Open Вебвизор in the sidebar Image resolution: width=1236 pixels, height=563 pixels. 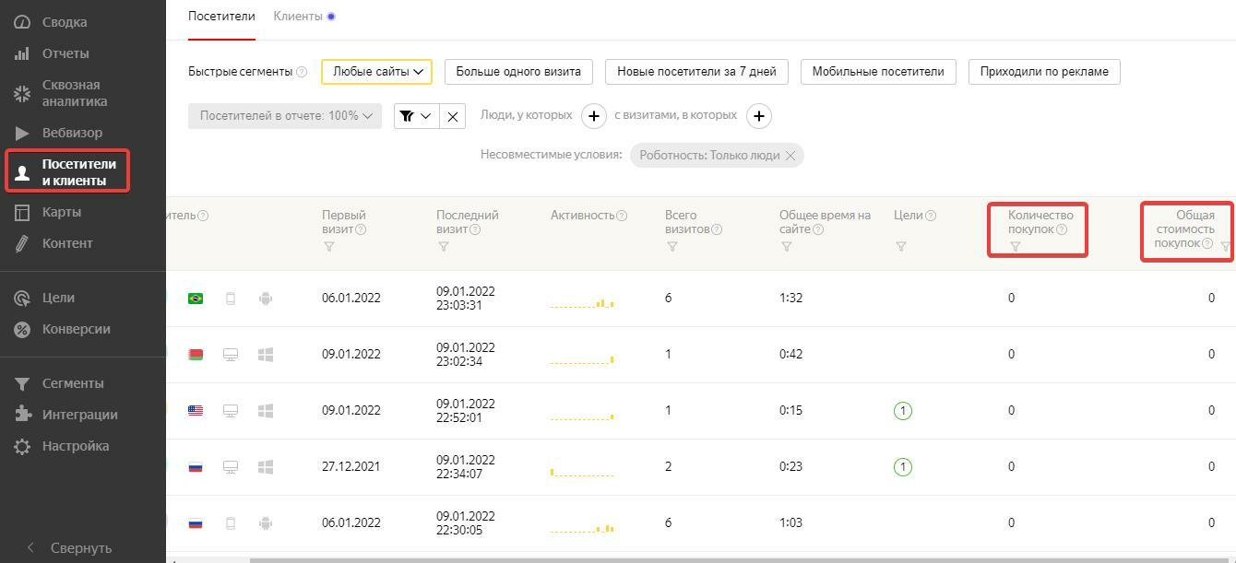(x=72, y=133)
